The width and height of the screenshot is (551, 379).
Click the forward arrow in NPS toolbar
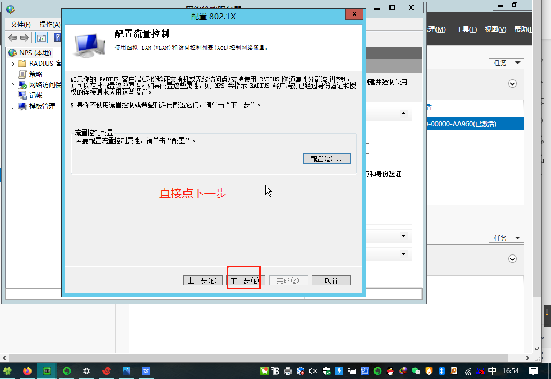24,37
